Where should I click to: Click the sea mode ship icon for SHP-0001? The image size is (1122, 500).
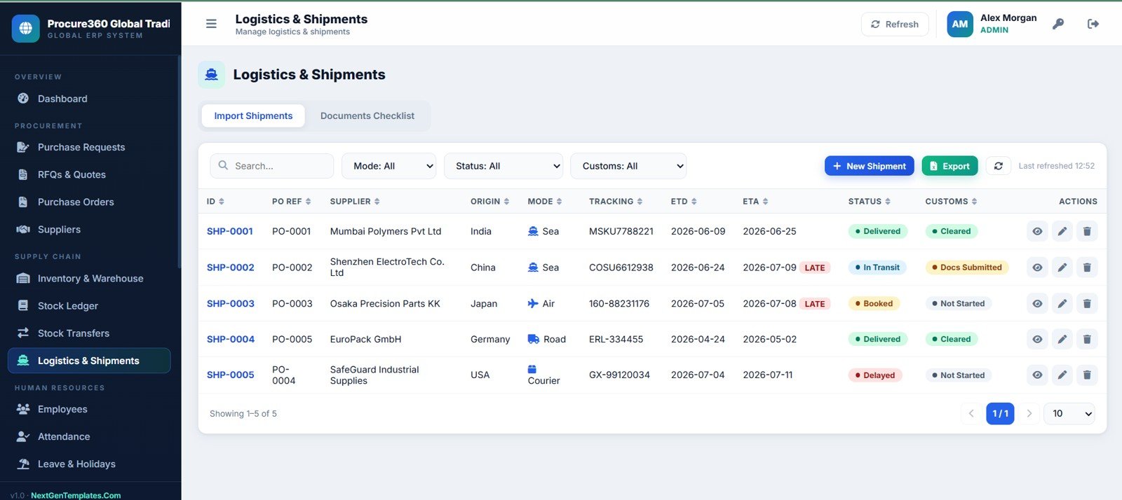click(533, 231)
